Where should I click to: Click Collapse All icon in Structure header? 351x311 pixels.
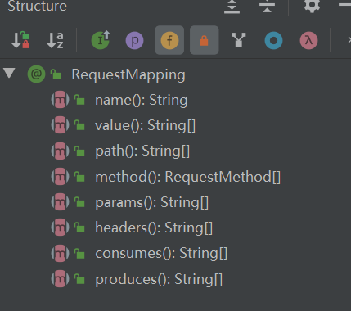pyautogui.click(x=267, y=6)
